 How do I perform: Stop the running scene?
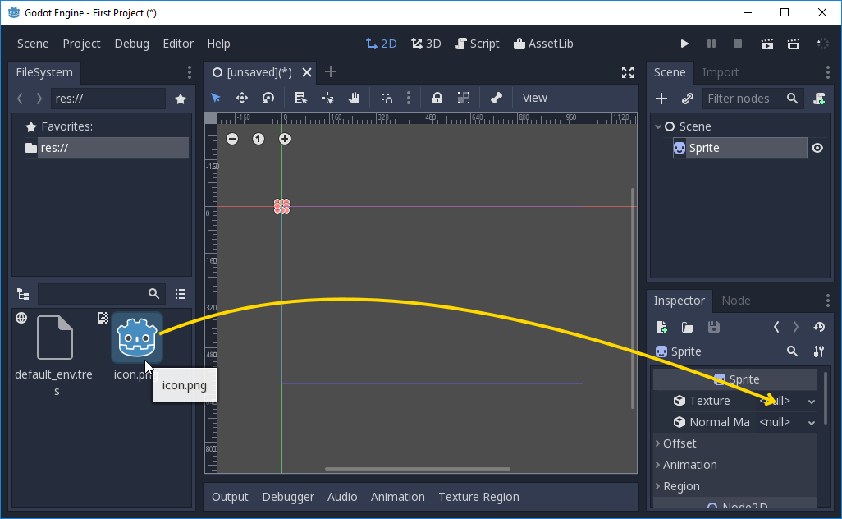(x=738, y=44)
